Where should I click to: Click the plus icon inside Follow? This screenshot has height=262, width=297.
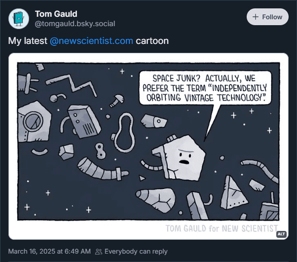[x=256, y=17]
